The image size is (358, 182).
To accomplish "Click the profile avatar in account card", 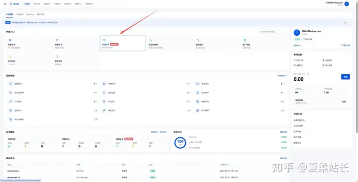I will [296, 33].
